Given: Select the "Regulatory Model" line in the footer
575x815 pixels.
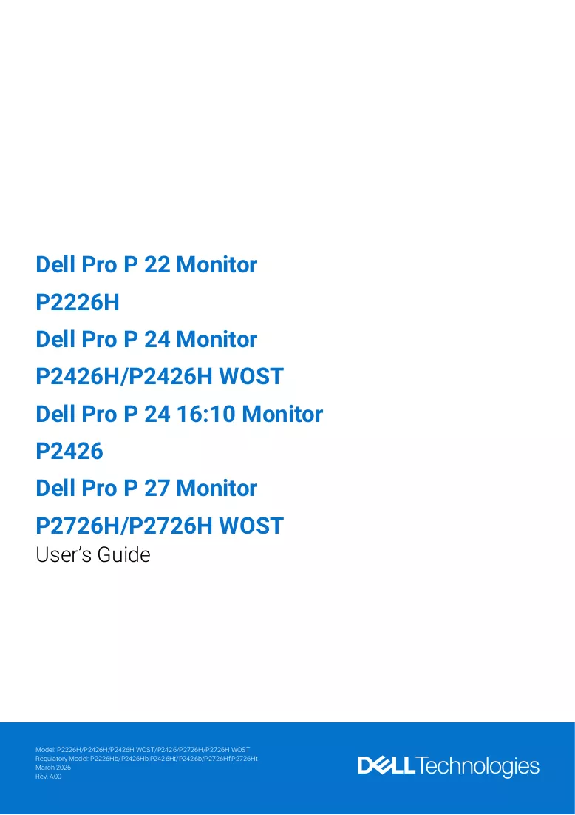Looking at the screenshot, I should 147,758.
